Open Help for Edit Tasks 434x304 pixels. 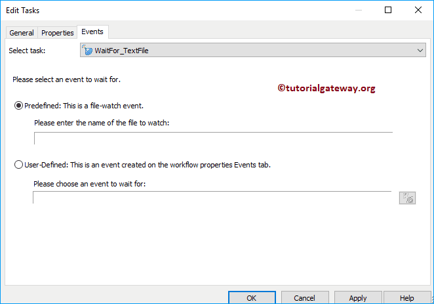click(407, 297)
